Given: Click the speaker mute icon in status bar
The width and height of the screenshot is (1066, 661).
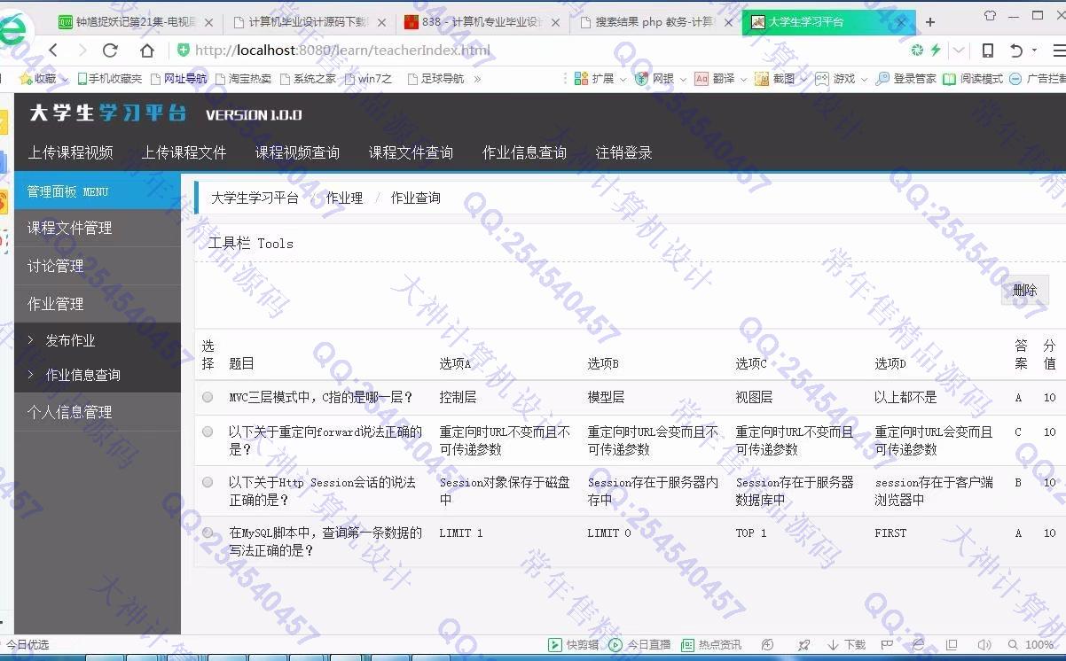Looking at the screenshot, I should coord(984,645).
